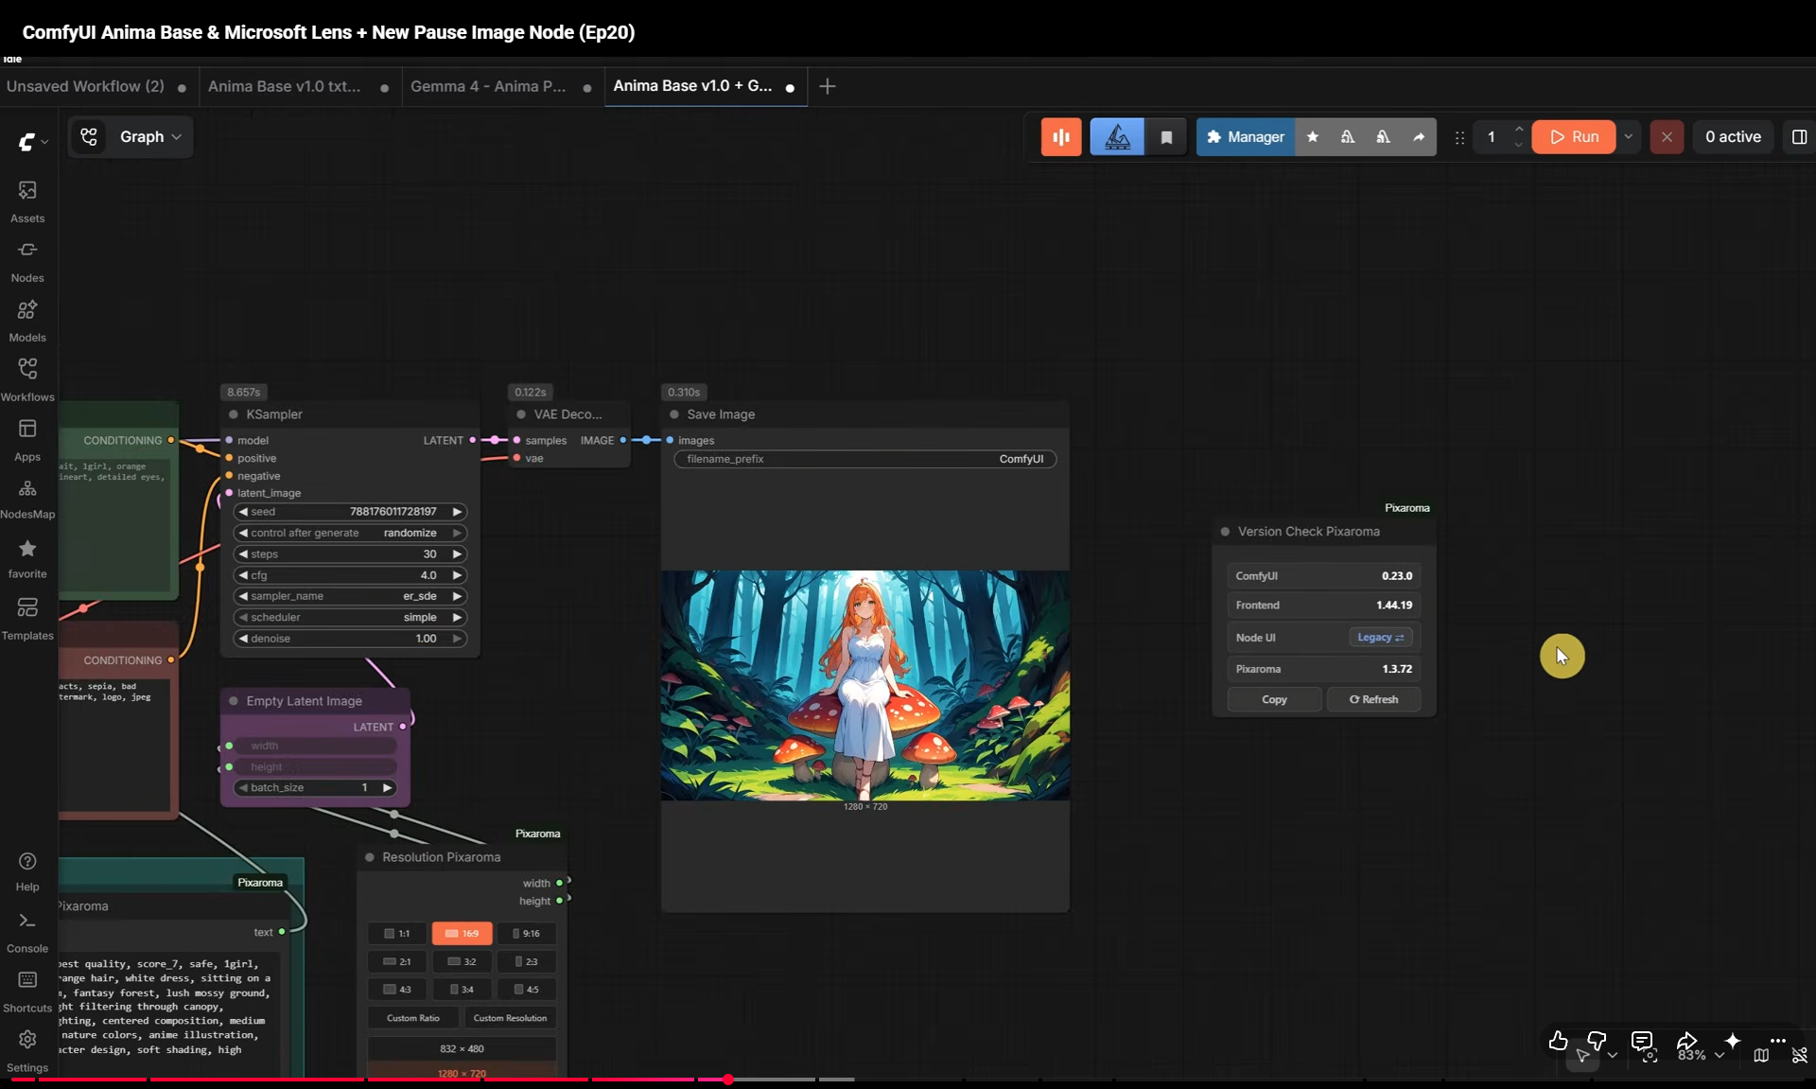1816x1089 pixels.
Task: Open the scheduler dropdown in KSampler
Action: point(350,618)
